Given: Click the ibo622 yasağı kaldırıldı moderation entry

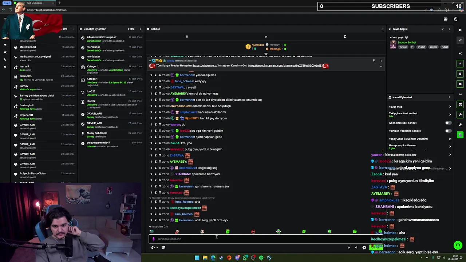Looking at the screenshot, I should (111, 93).
